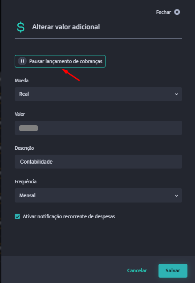Click the circular X close icon
Viewport: 195px width, 283px height.
coord(177,12)
